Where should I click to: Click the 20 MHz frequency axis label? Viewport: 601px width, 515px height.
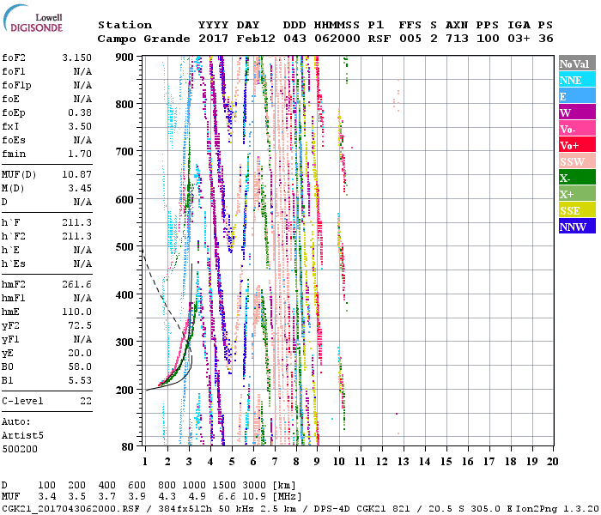pyautogui.click(x=551, y=462)
